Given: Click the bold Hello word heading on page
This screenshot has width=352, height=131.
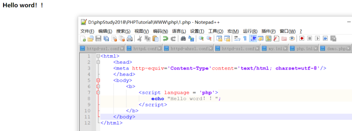Looking at the screenshot, I should coord(23,5).
